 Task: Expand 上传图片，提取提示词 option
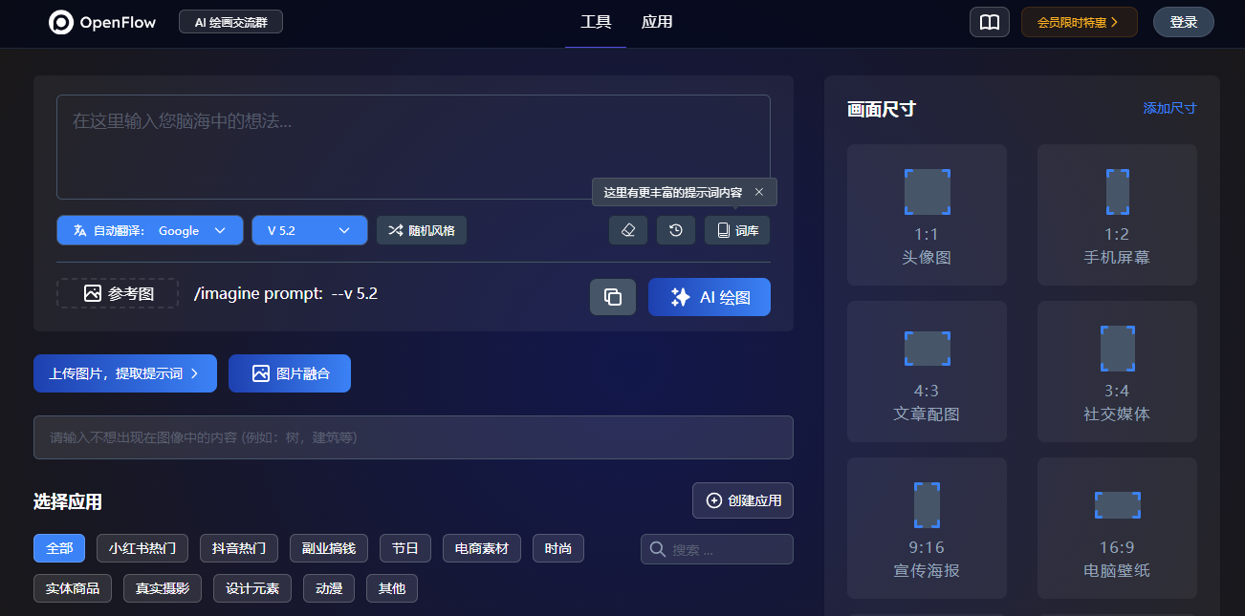(125, 373)
